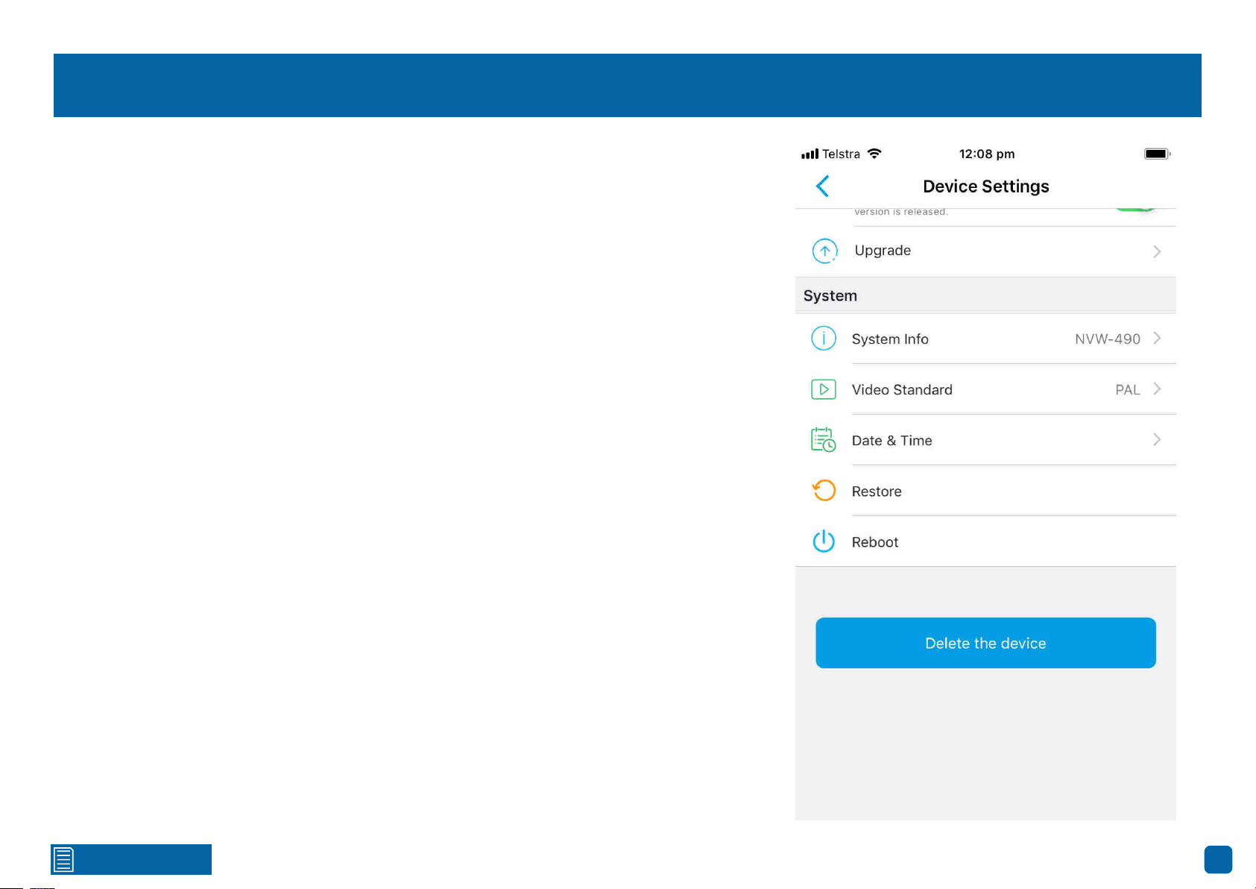Open the Upgrade menu entry
This screenshot has width=1256, height=889.
point(985,251)
